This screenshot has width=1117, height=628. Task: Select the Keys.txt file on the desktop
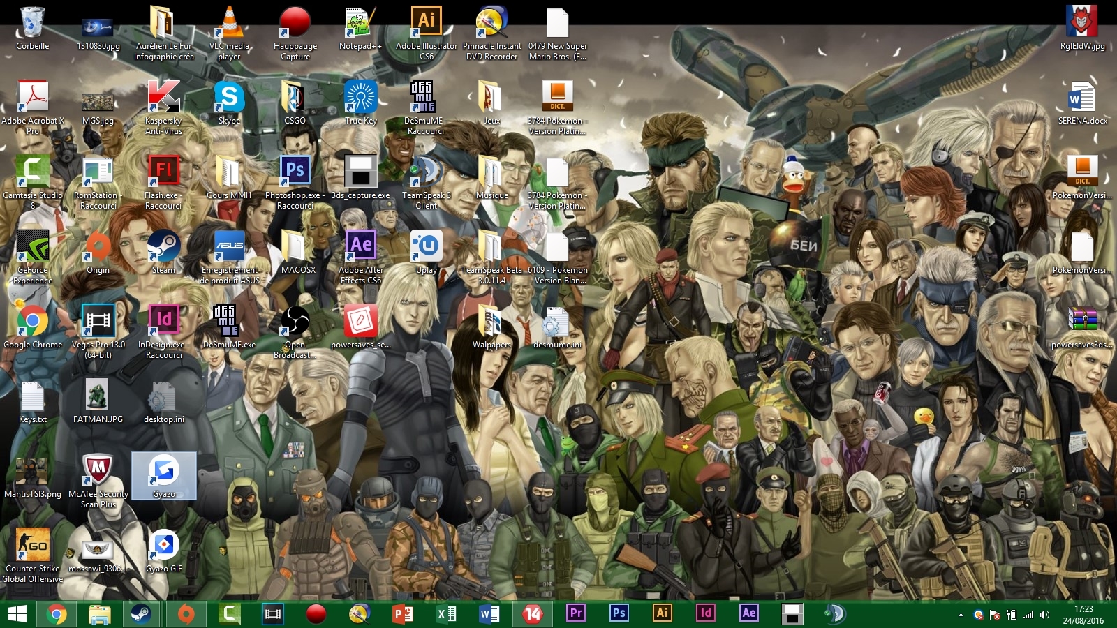pos(33,401)
